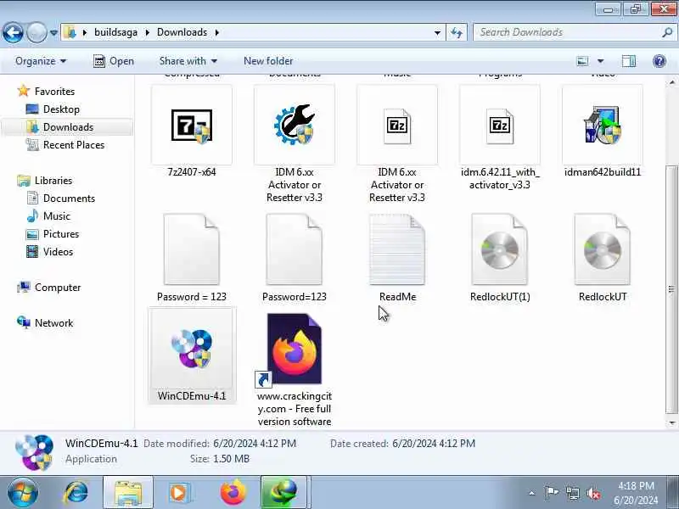This screenshot has width=679, height=509.
Task: Select the RedlockUT disc image file
Action: click(x=603, y=249)
